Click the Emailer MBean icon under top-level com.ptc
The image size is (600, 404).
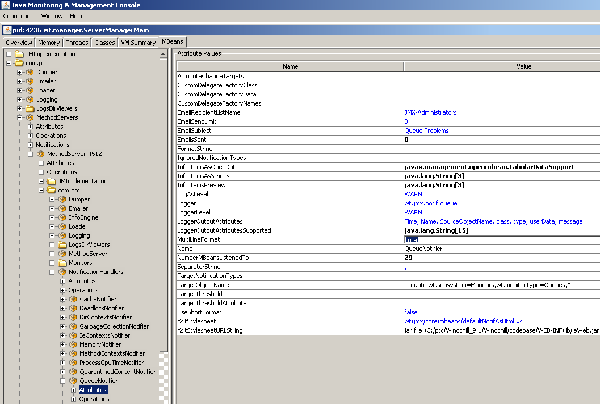[x=30, y=82]
